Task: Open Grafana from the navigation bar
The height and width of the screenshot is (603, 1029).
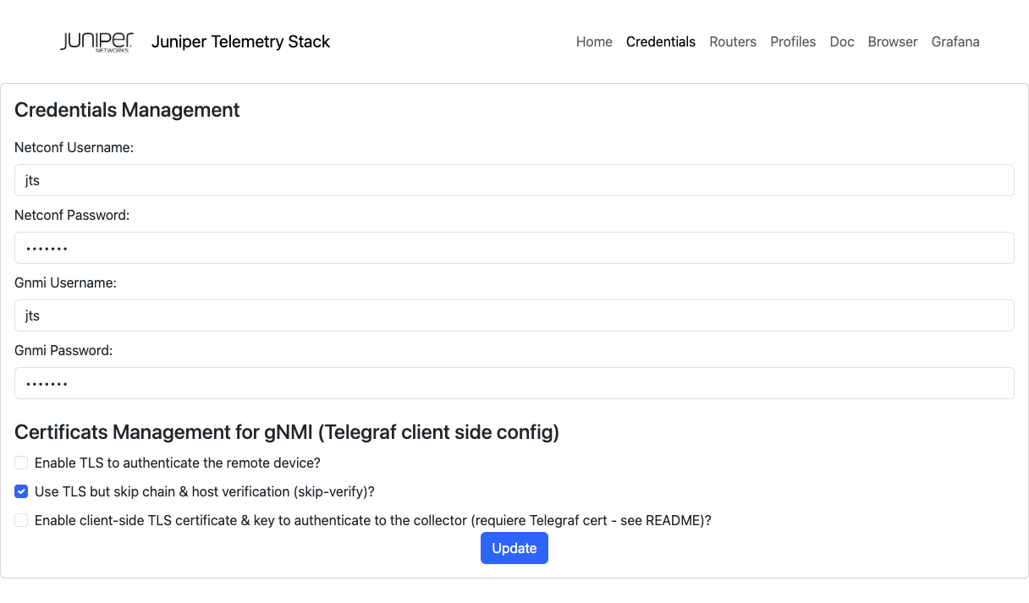Action: point(955,41)
